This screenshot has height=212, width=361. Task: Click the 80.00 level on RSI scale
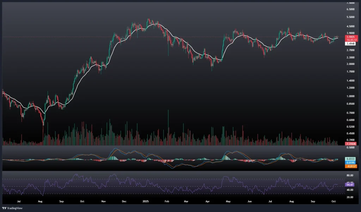coord(350,175)
